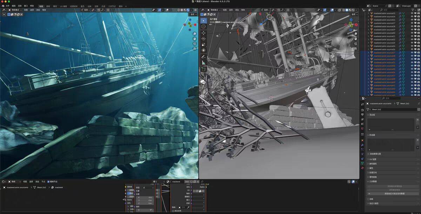
Task: Open the Material properties tab icon
Action: pos(362,168)
